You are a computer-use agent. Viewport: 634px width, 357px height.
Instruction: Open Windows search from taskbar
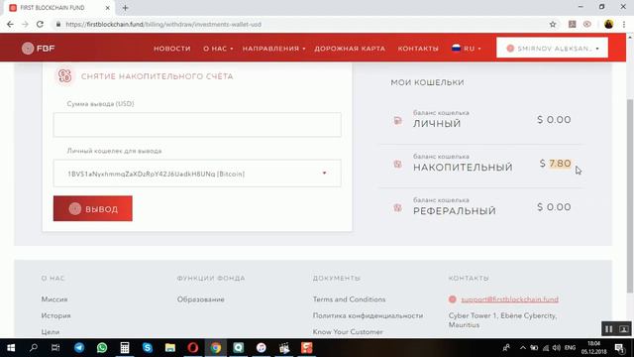point(34,348)
